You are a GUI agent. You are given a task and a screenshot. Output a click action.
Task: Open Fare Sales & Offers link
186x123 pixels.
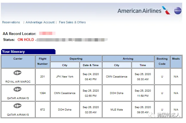(x=72, y=22)
